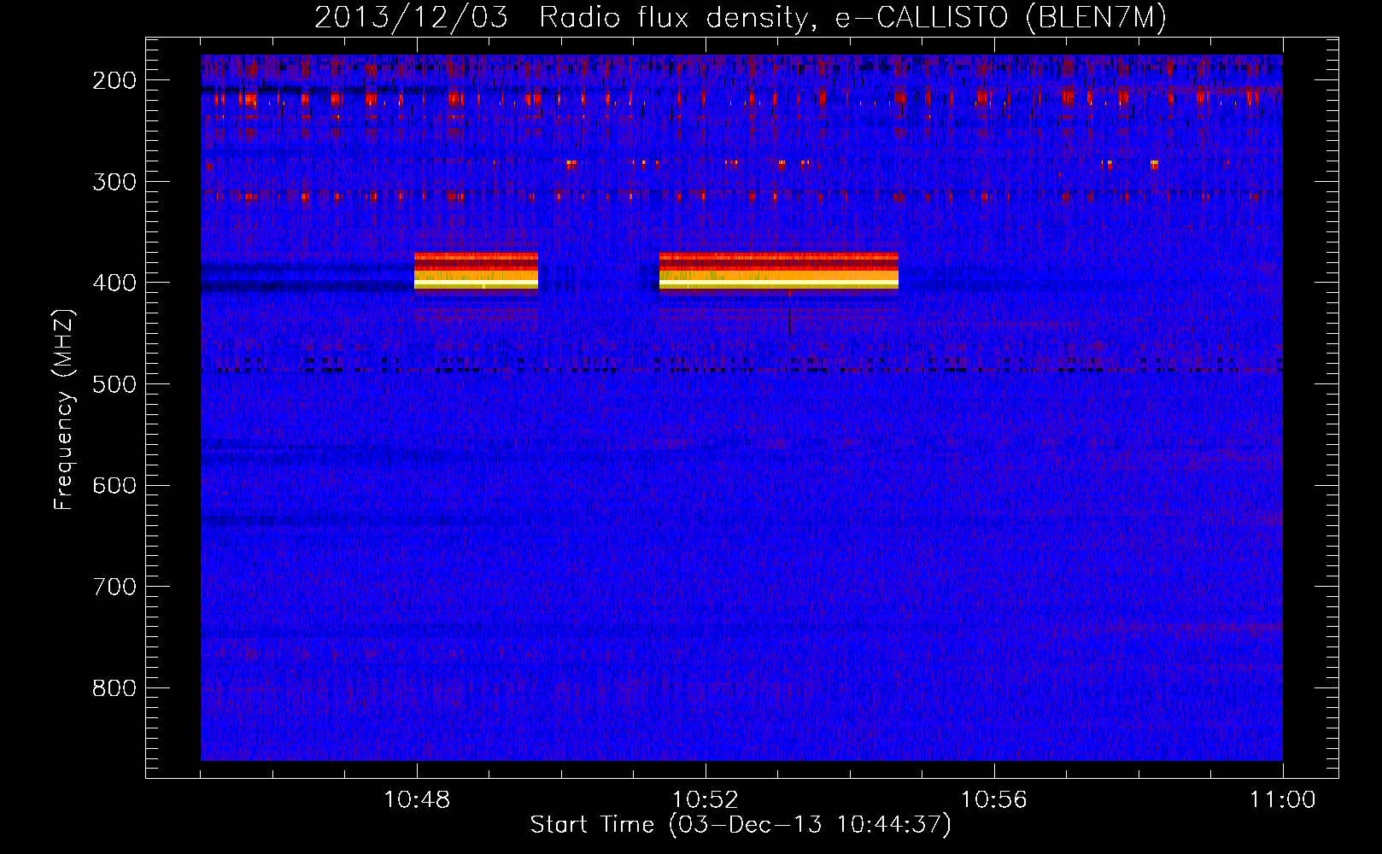This screenshot has width=1382, height=854.
Task: Click the 'Frequency (MHZ)' axis label
Action: click(x=64, y=409)
